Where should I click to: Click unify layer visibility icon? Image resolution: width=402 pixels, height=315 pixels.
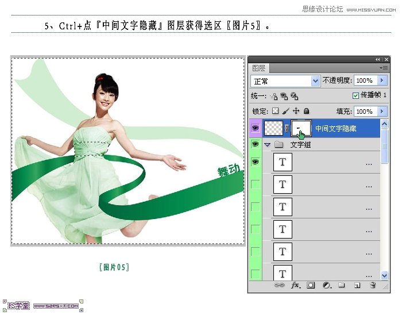(284, 96)
